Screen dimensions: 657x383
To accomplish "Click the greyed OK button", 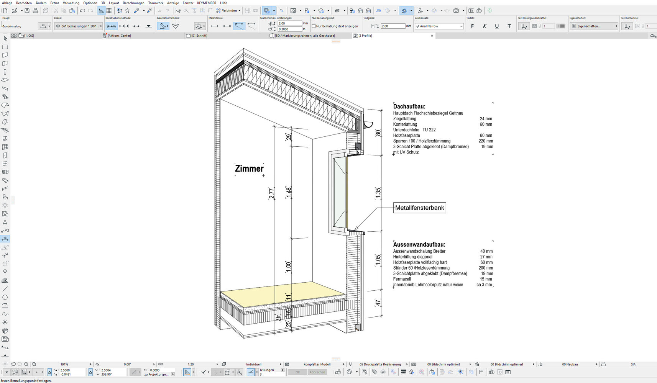I will (x=297, y=372).
